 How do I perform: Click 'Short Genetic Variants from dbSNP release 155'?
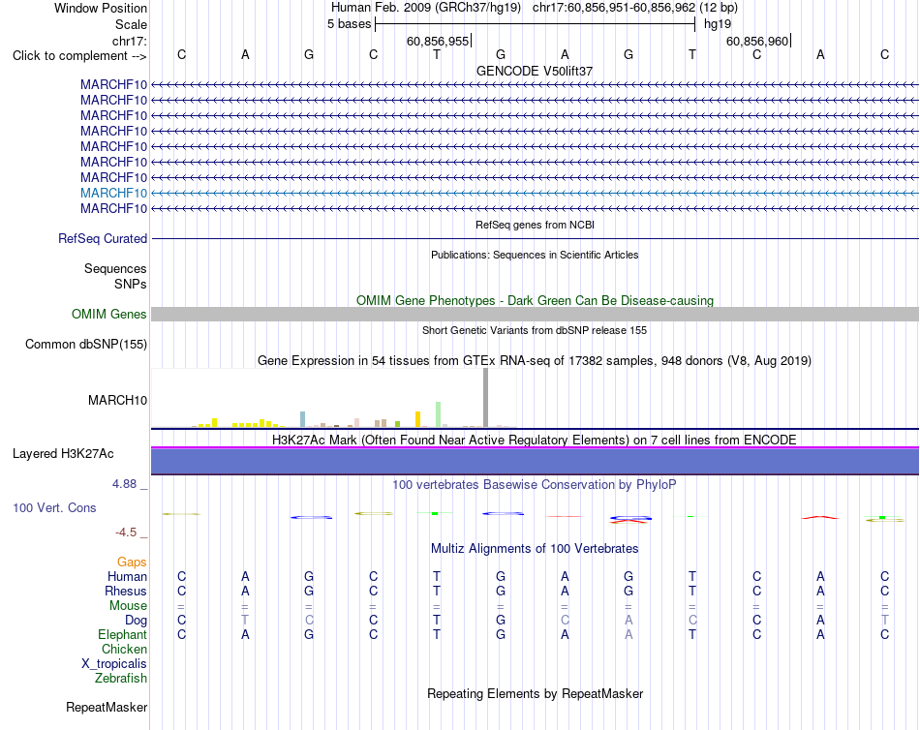point(535,330)
